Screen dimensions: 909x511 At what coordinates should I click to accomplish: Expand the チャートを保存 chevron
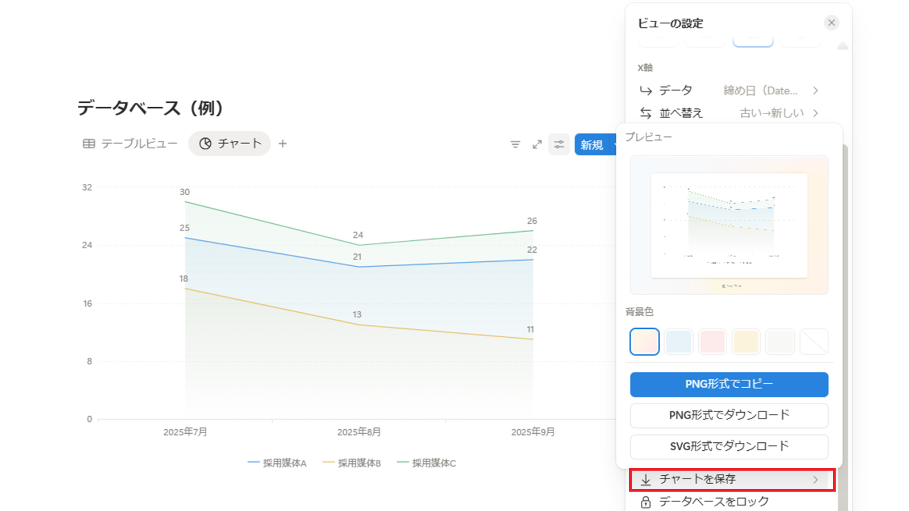pyautogui.click(x=815, y=480)
